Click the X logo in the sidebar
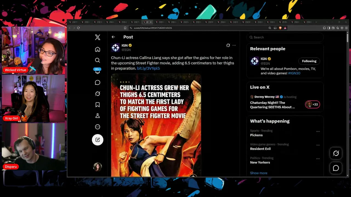This screenshot has height=197, width=351. (98, 37)
